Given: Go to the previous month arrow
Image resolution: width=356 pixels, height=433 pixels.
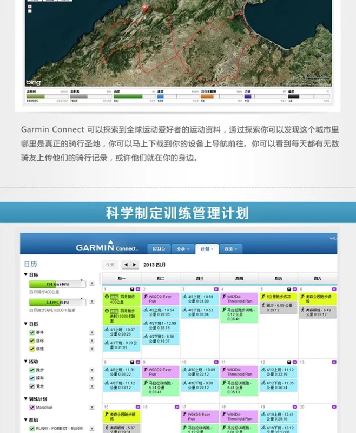Looking at the screenshot, I should point(126,265).
